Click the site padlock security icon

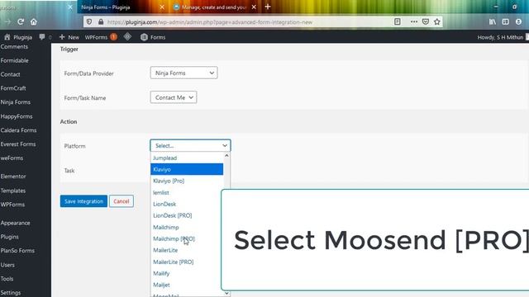click(x=101, y=22)
